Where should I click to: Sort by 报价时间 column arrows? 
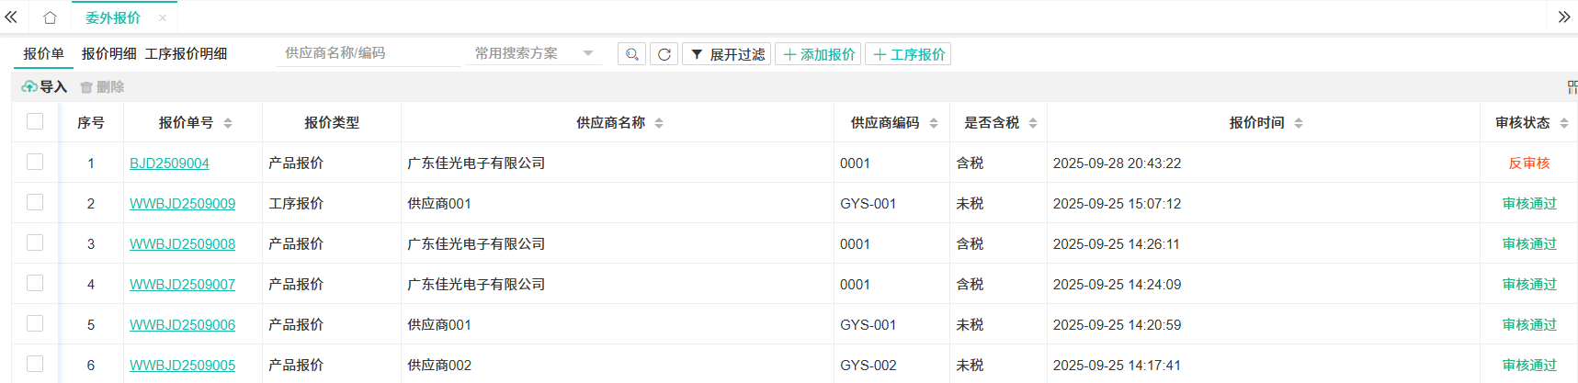pos(1299,123)
